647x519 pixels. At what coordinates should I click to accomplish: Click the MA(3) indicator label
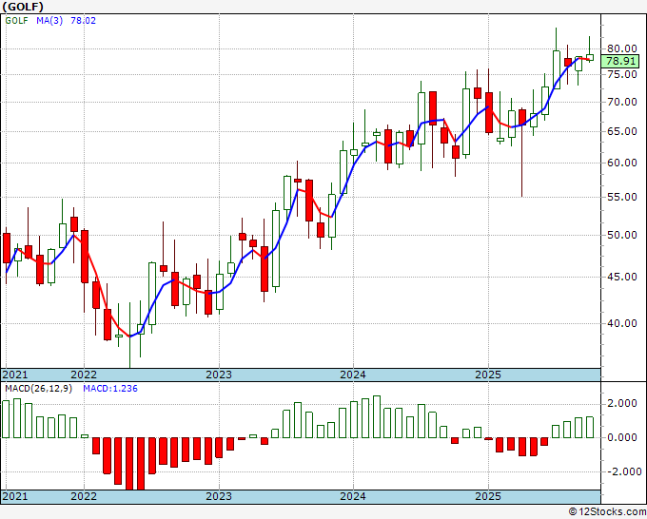click(49, 20)
